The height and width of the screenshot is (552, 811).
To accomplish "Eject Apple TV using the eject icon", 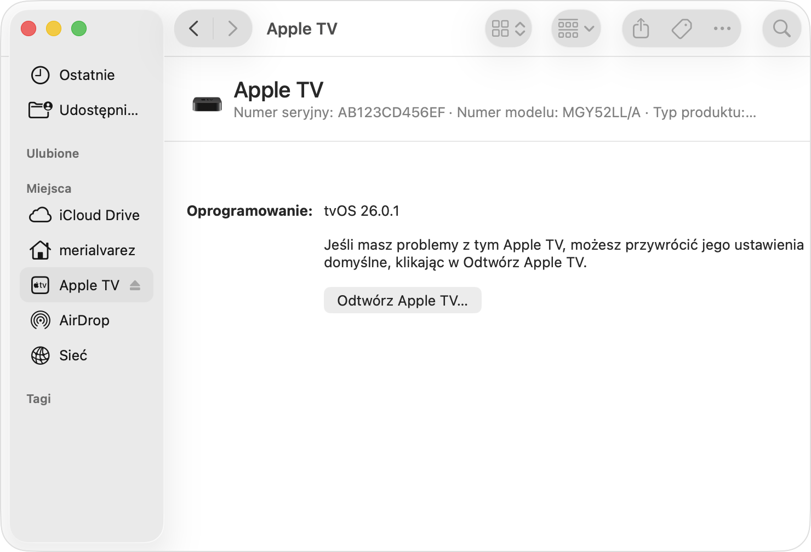I will pos(135,285).
